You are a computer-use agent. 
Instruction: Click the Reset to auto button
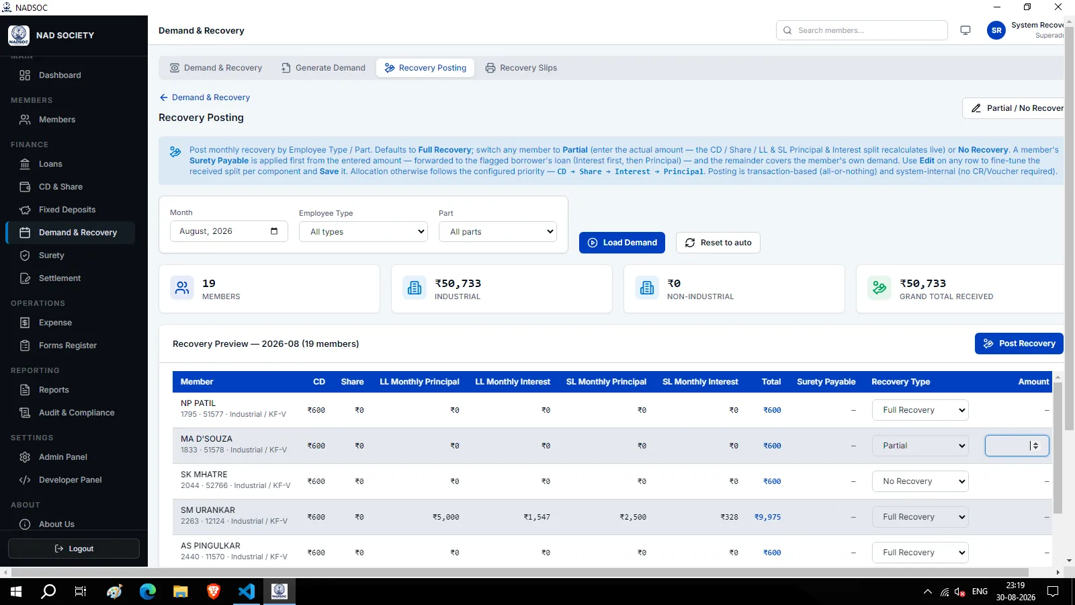718,243
